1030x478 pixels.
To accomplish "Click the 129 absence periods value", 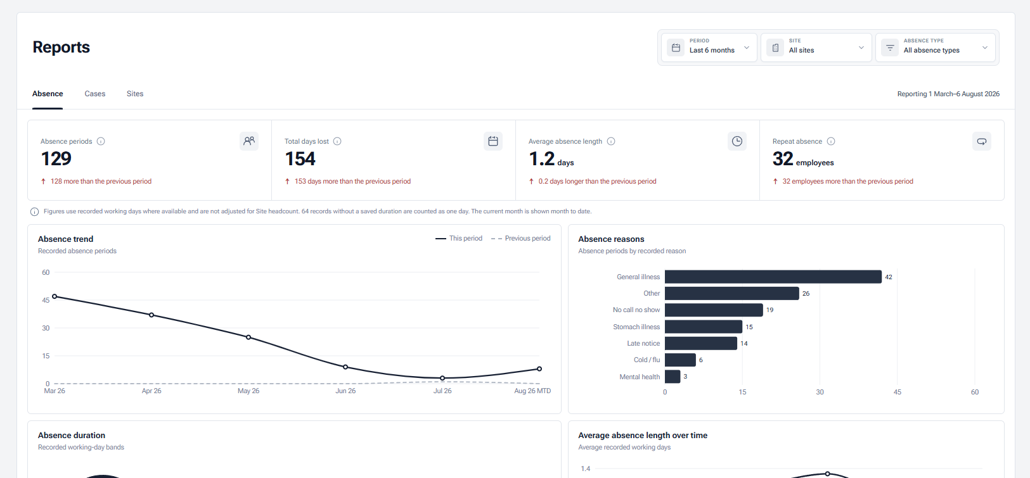I will (56, 159).
